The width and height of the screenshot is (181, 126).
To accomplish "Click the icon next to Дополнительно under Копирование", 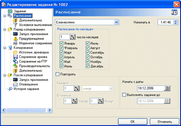I will tap(15, 71).
